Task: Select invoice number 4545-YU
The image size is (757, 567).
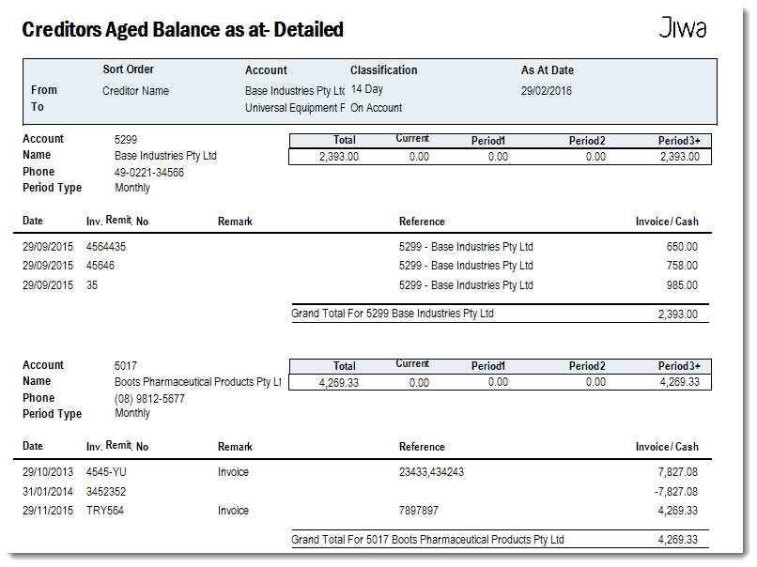Action: [x=106, y=472]
